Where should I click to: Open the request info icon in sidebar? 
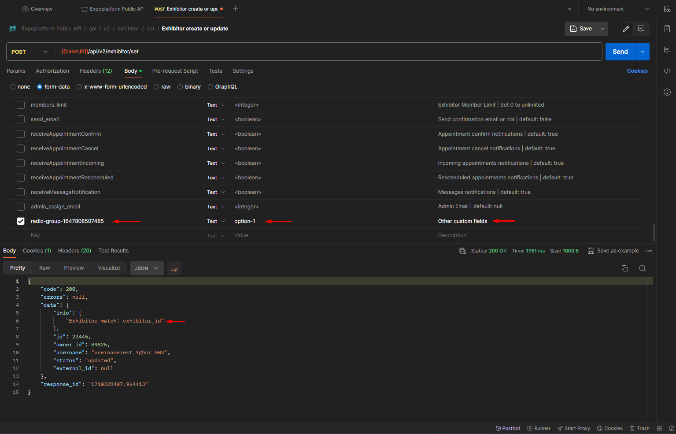(667, 92)
